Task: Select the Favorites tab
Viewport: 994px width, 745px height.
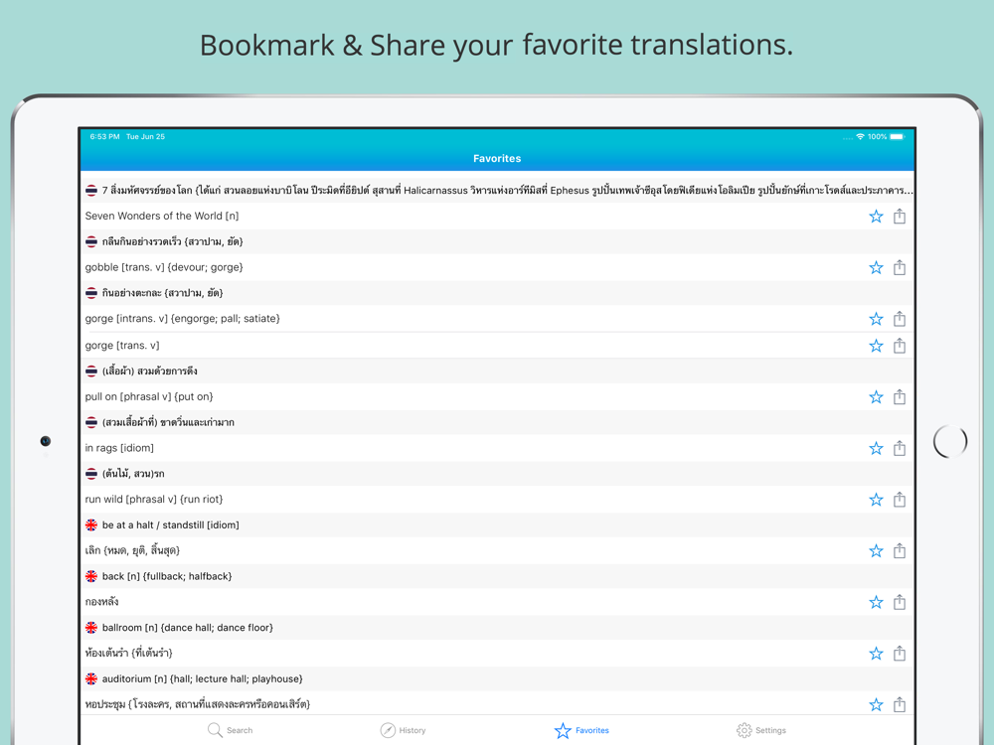Action: (x=581, y=730)
